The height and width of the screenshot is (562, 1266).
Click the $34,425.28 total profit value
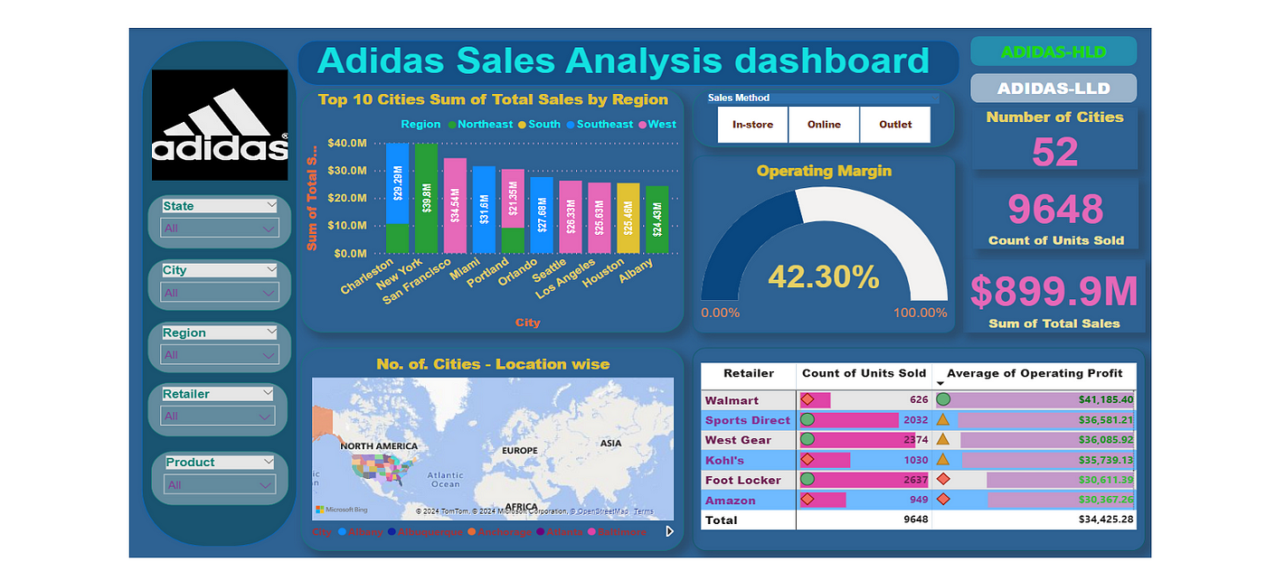[1106, 520]
